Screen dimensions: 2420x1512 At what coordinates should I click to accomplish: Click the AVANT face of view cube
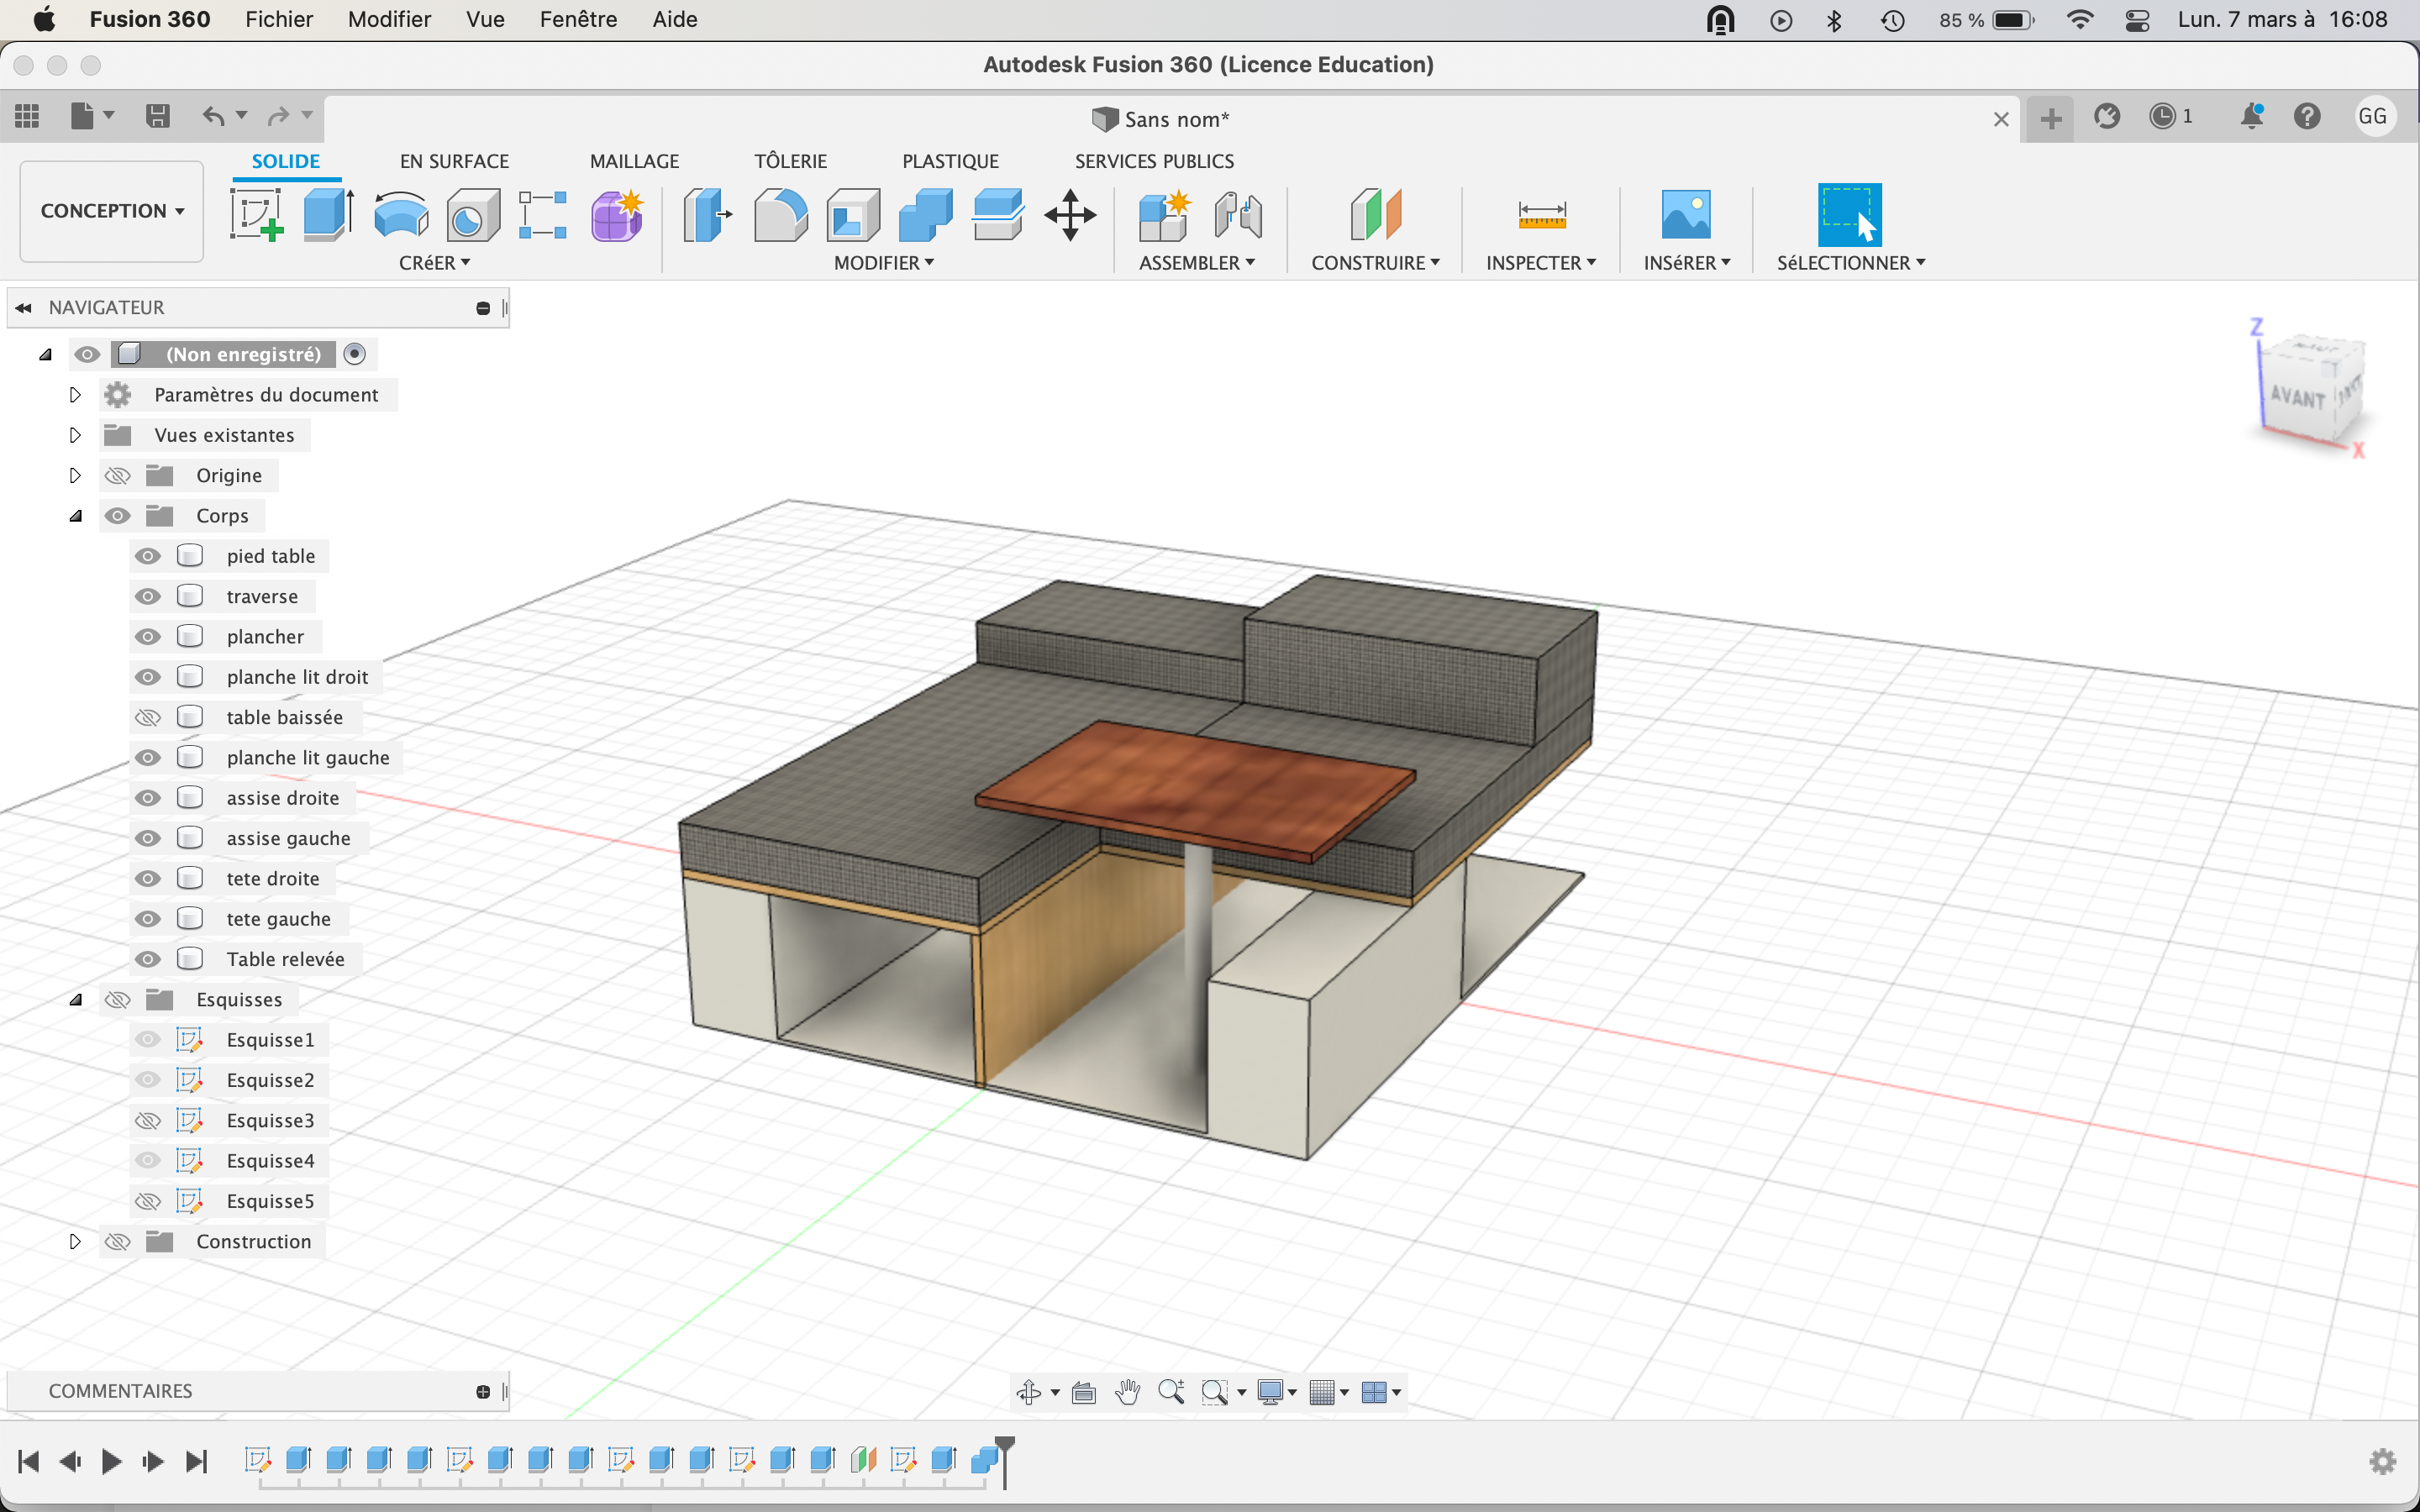pos(2297,397)
